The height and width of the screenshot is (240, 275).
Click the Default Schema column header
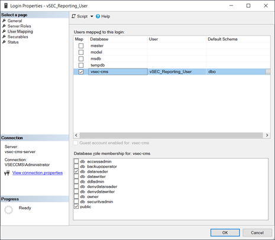(238, 39)
